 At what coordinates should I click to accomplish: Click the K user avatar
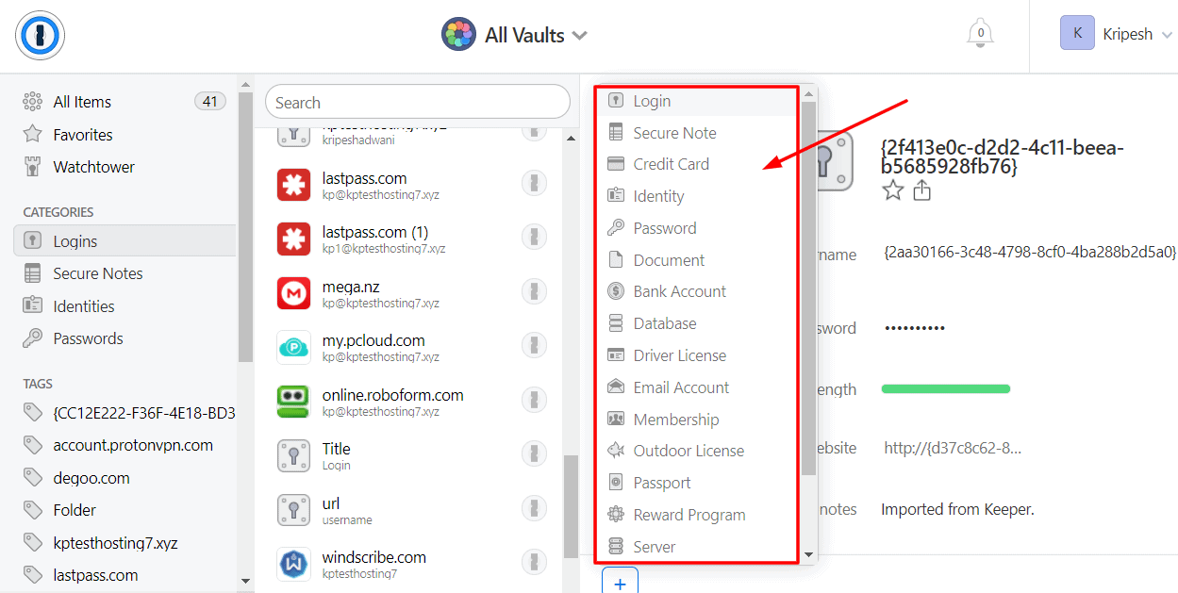click(x=1077, y=33)
